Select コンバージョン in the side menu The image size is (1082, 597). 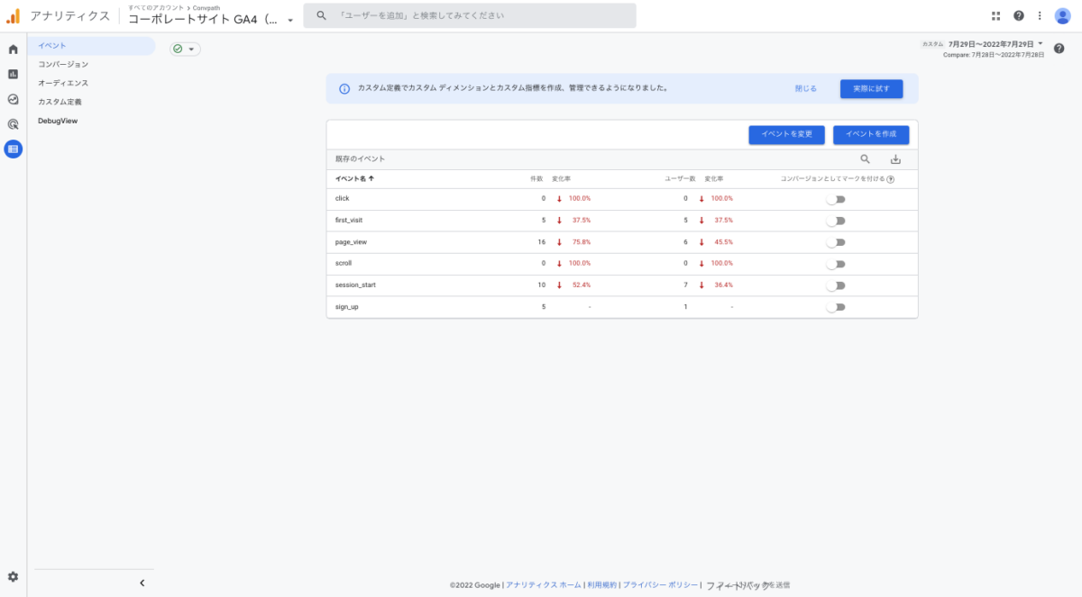63,65
